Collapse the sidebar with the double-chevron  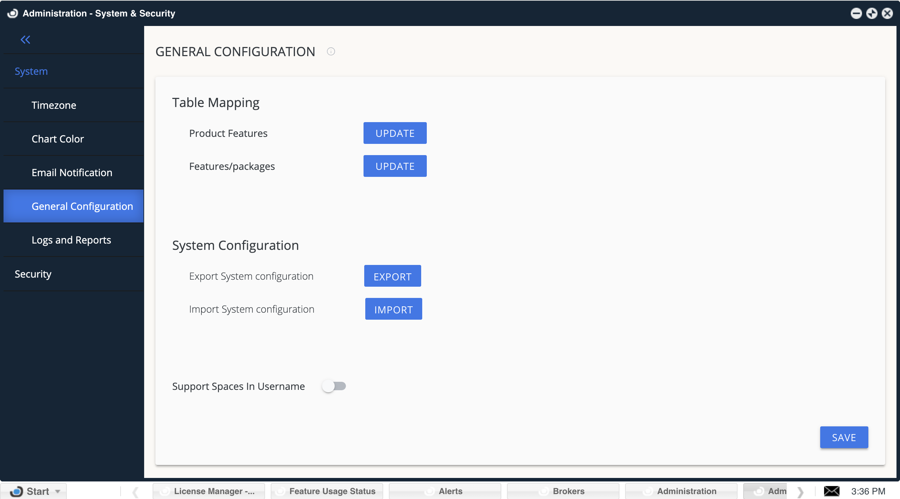click(x=25, y=39)
